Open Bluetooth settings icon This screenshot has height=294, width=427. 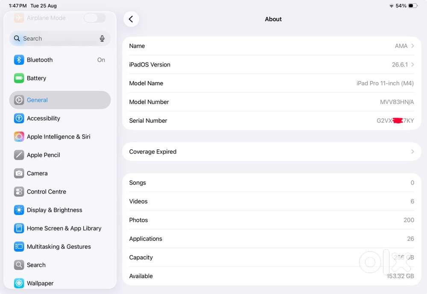click(x=19, y=60)
